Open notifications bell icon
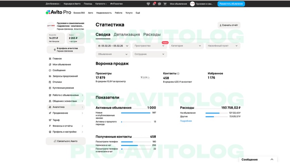The width and height of the screenshot is (290, 165). [x=154, y=4]
